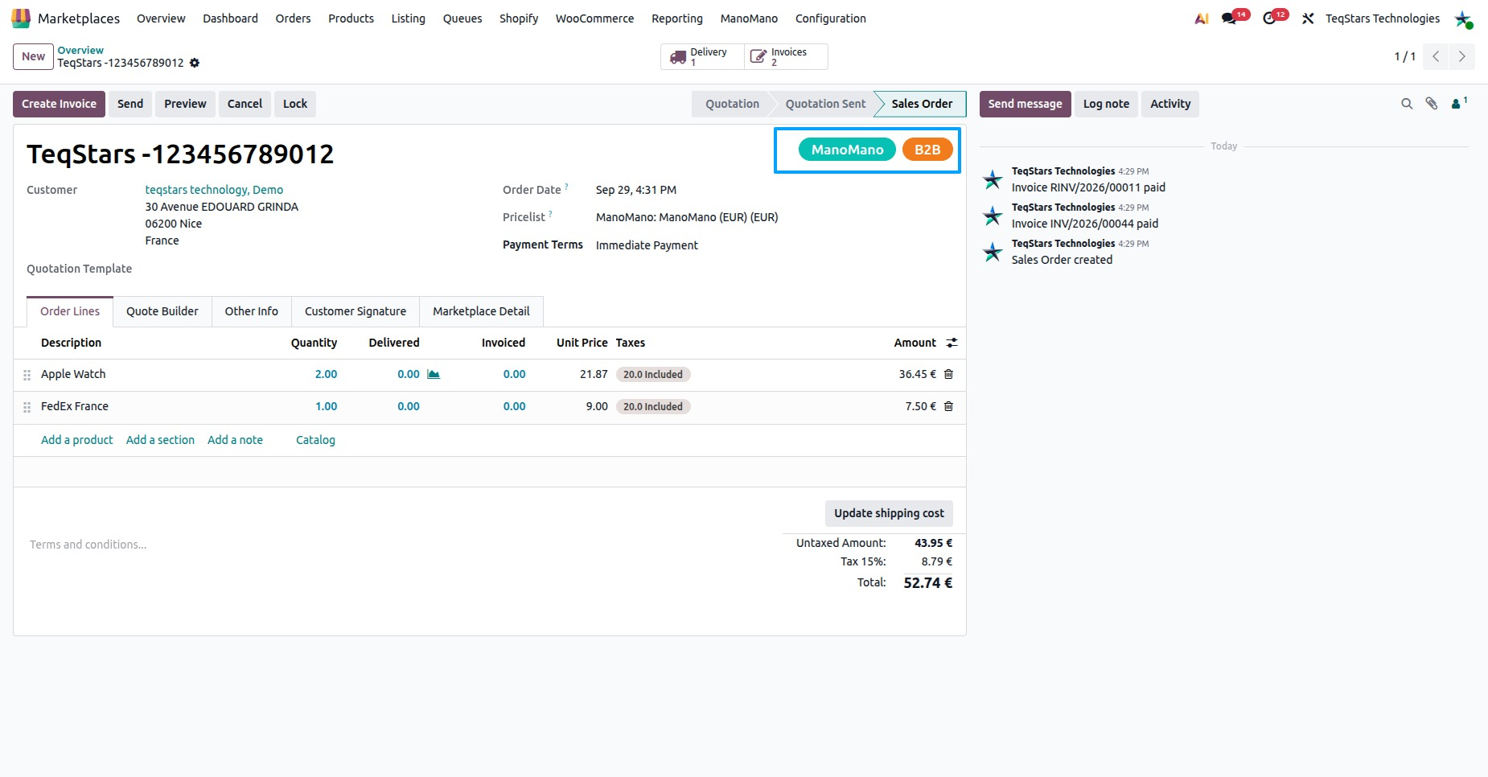Open attachments with the paperclip icon
The height and width of the screenshot is (777, 1488).
(1432, 104)
